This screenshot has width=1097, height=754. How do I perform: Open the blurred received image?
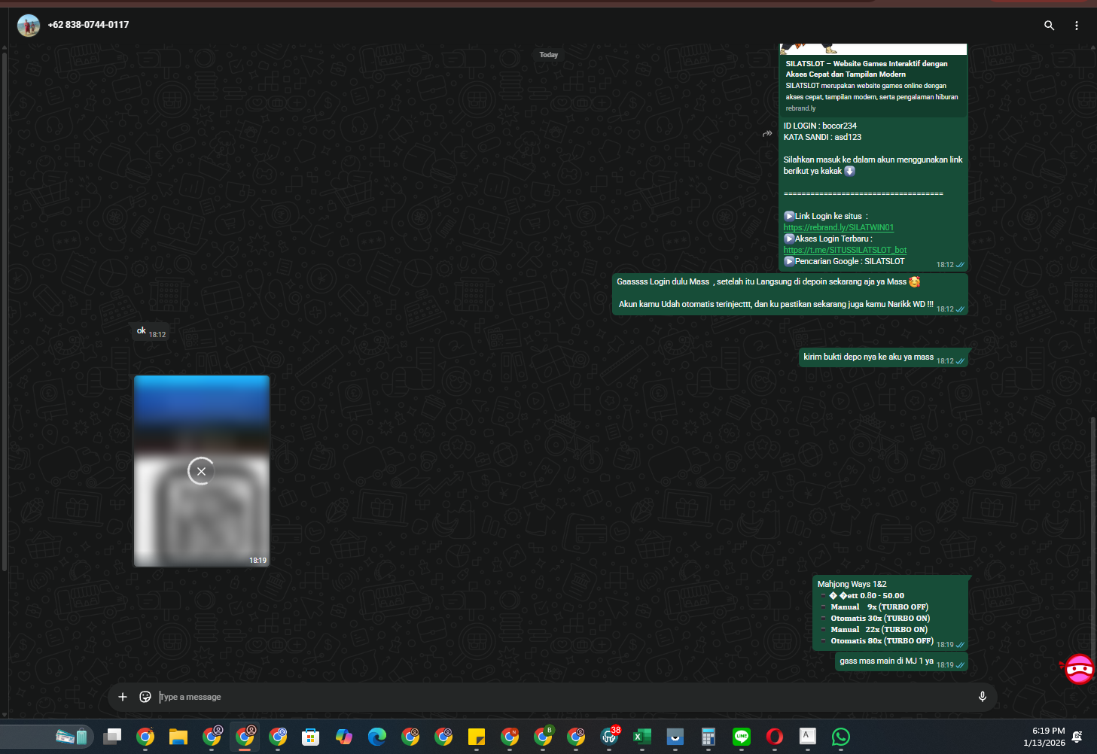pos(202,471)
